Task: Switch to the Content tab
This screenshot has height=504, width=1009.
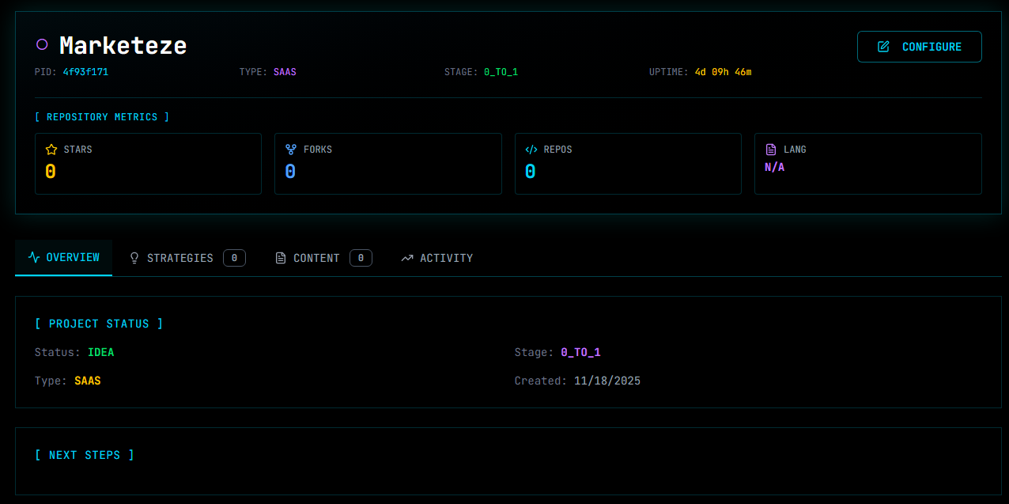Action: 318,257
